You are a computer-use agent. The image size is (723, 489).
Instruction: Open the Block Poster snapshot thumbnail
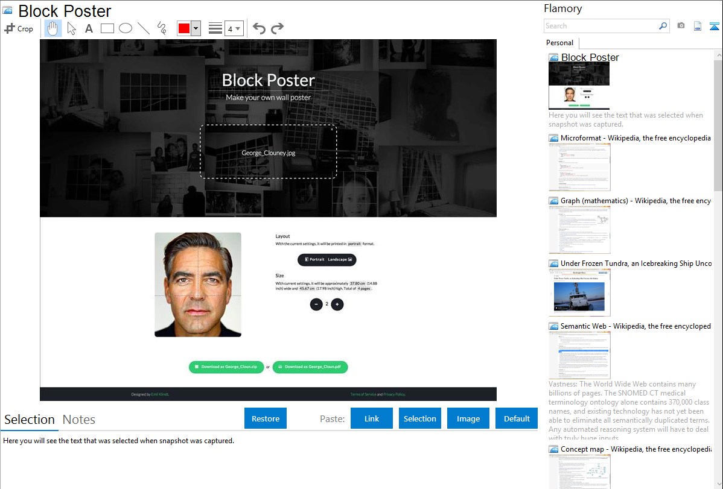[579, 86]
